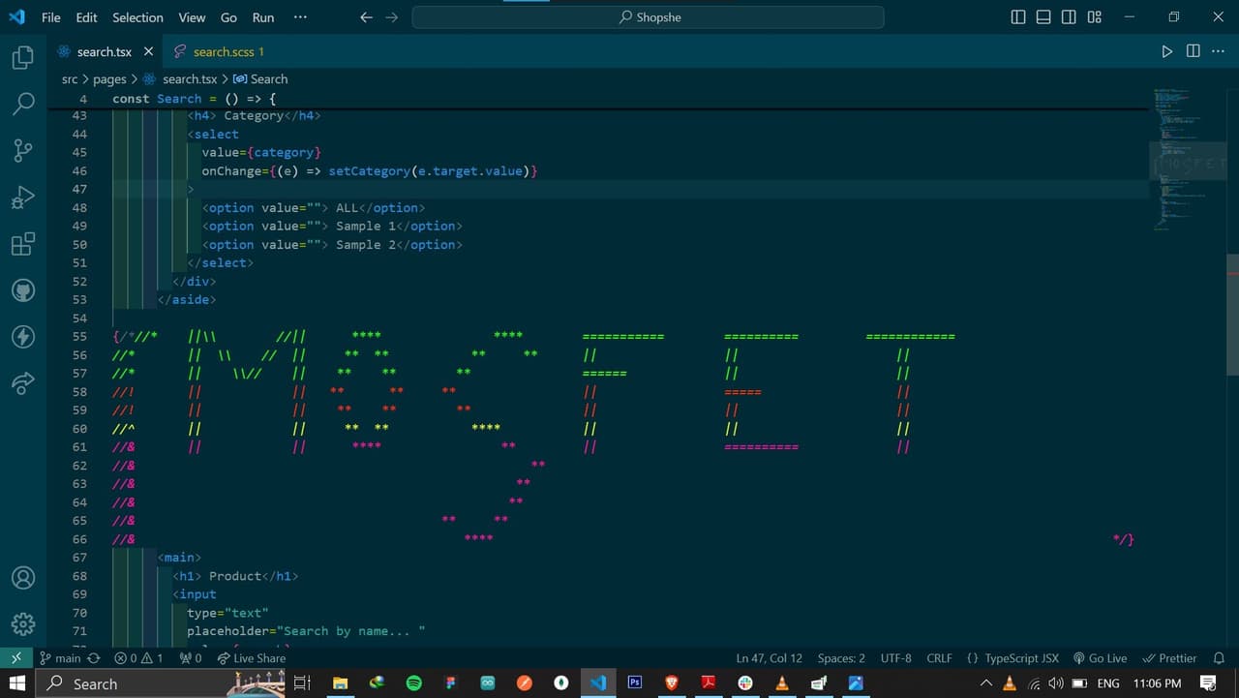This screenshot has height=698, width=1239.
Task: Open the Accounts menu icon
Action: tap(23, 577)
